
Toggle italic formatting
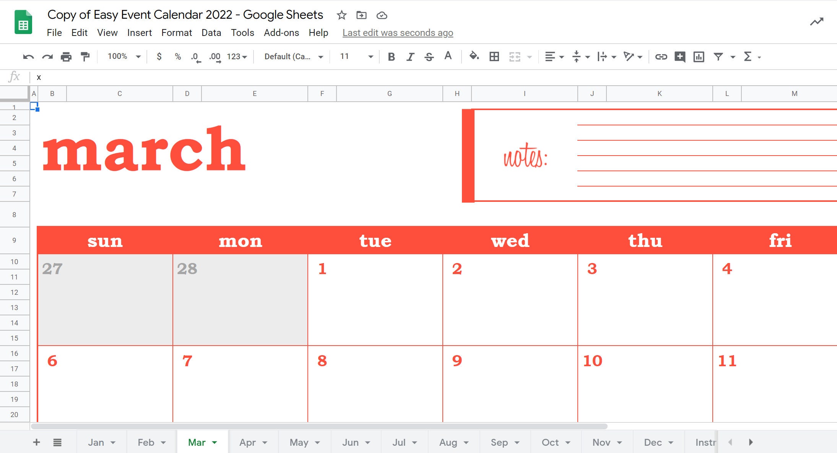click(410, 57)
